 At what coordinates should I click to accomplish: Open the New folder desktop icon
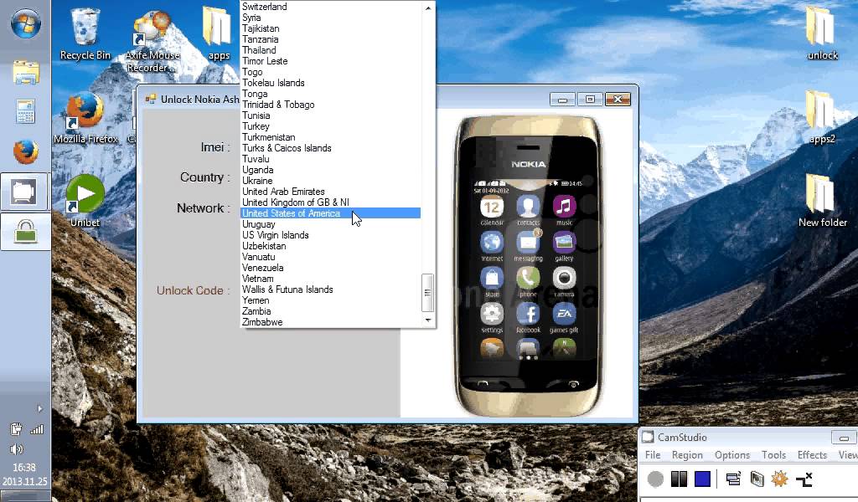click(x=823, y=200)
